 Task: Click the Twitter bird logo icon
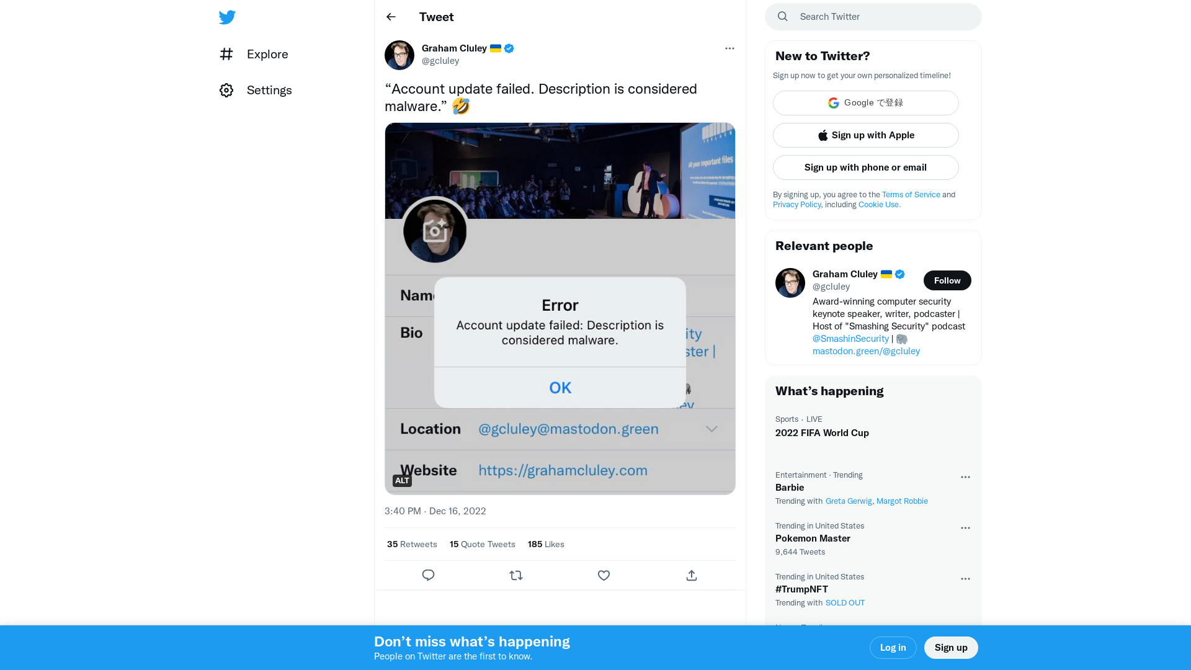click(228, 16)
